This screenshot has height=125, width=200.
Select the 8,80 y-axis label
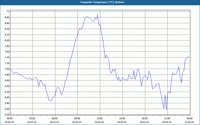pos(7,17)
